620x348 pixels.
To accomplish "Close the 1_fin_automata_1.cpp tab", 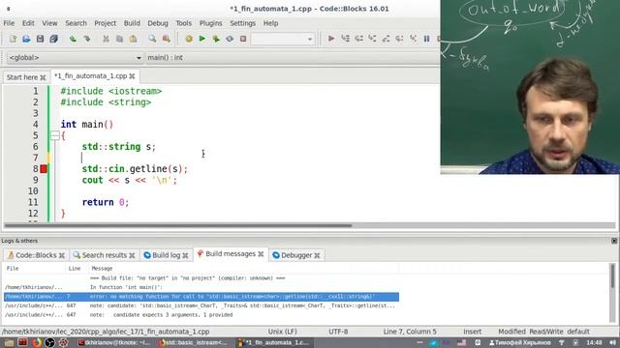I will (x=132, y=75).
